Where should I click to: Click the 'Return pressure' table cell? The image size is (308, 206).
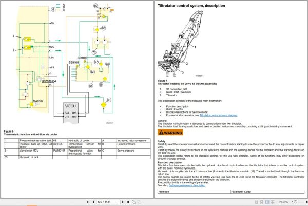tap(133, 145)
